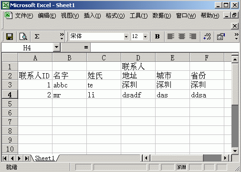The width and height of the screenshot is (241, 172).
Task: Click the horizontal scrollbar right arrow
Action: click(225, 158)
